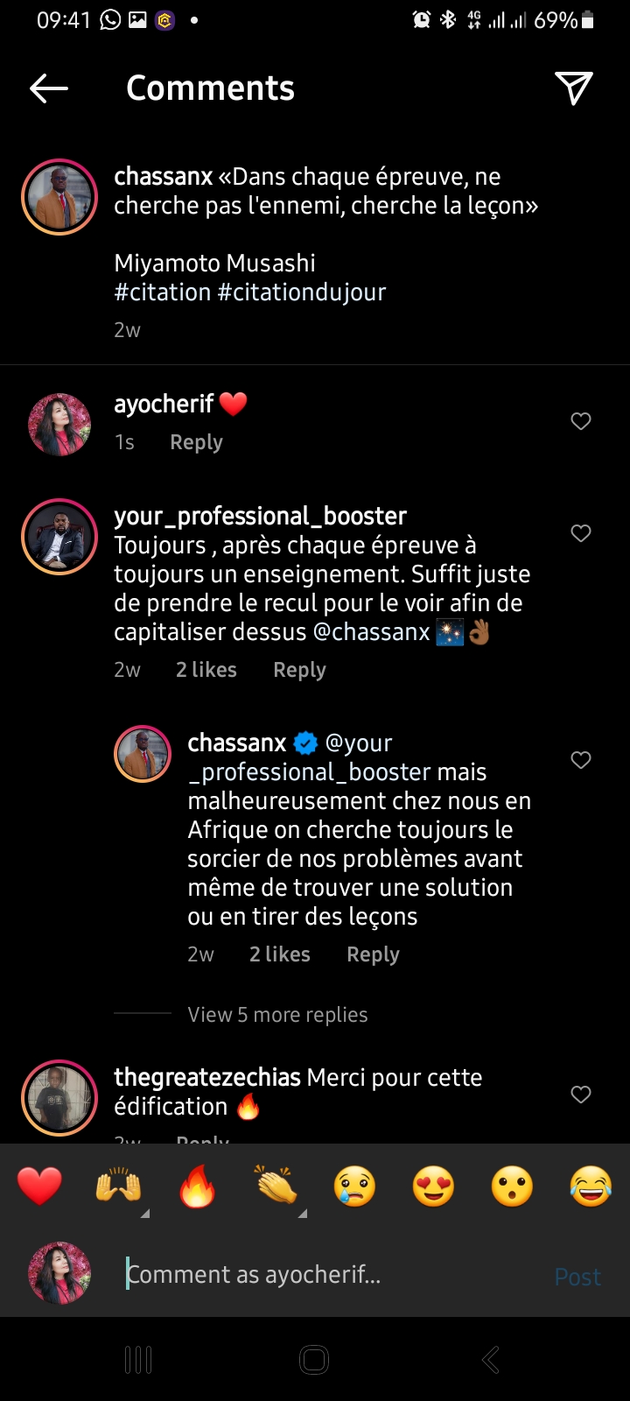The image size is (630, 1401).
Task: Expand View 5 more replies
Action: (277, 1015)
